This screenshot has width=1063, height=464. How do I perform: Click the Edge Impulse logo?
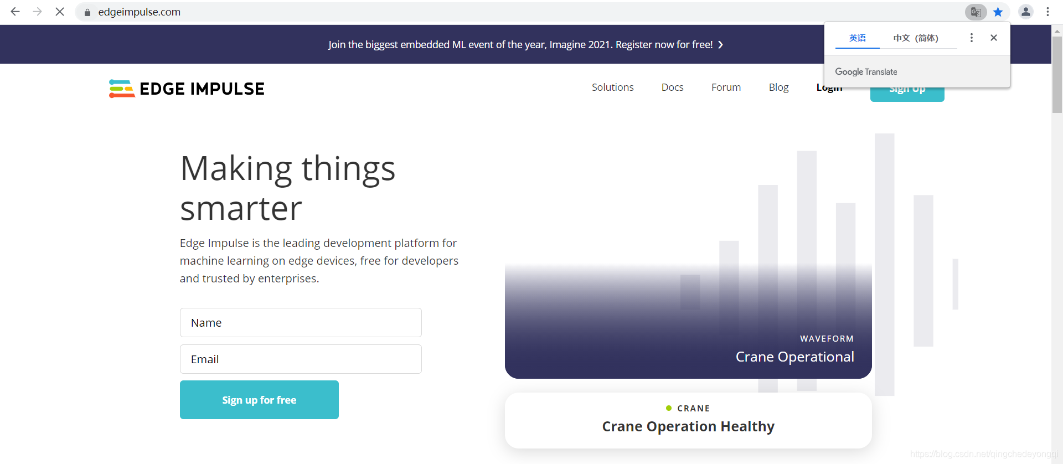coord(187,89)
